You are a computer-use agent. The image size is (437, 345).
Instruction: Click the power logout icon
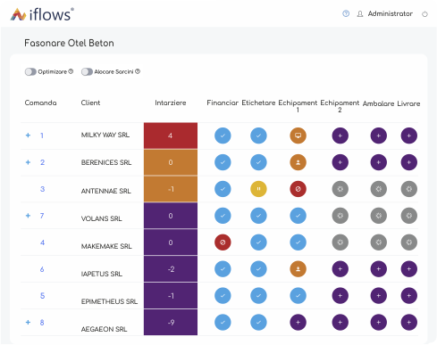pos(424,14)
